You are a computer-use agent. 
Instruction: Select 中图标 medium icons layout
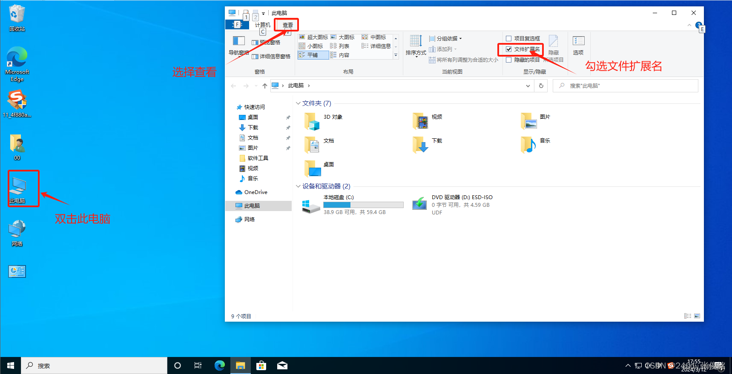pyautogui.click(x=374, y=37)
